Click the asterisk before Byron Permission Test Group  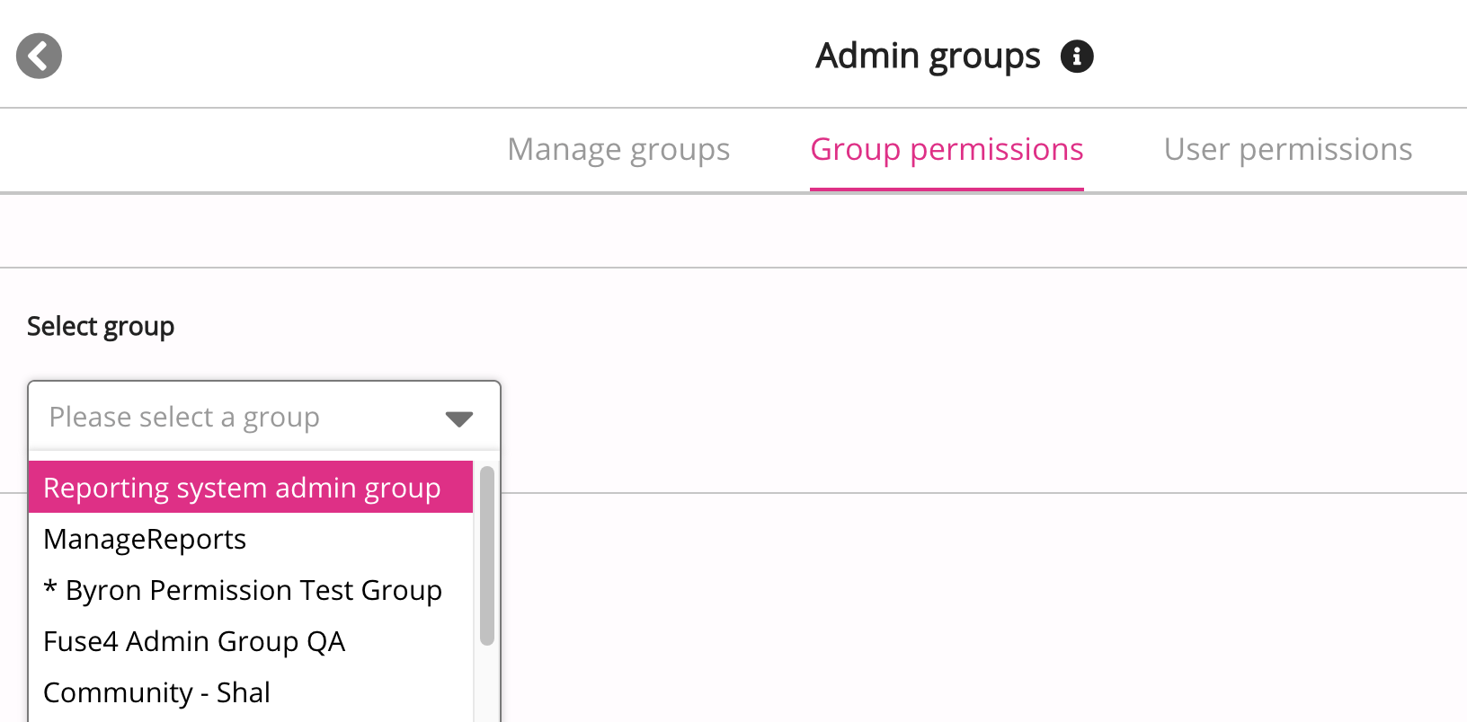click(x=50, y=588)
